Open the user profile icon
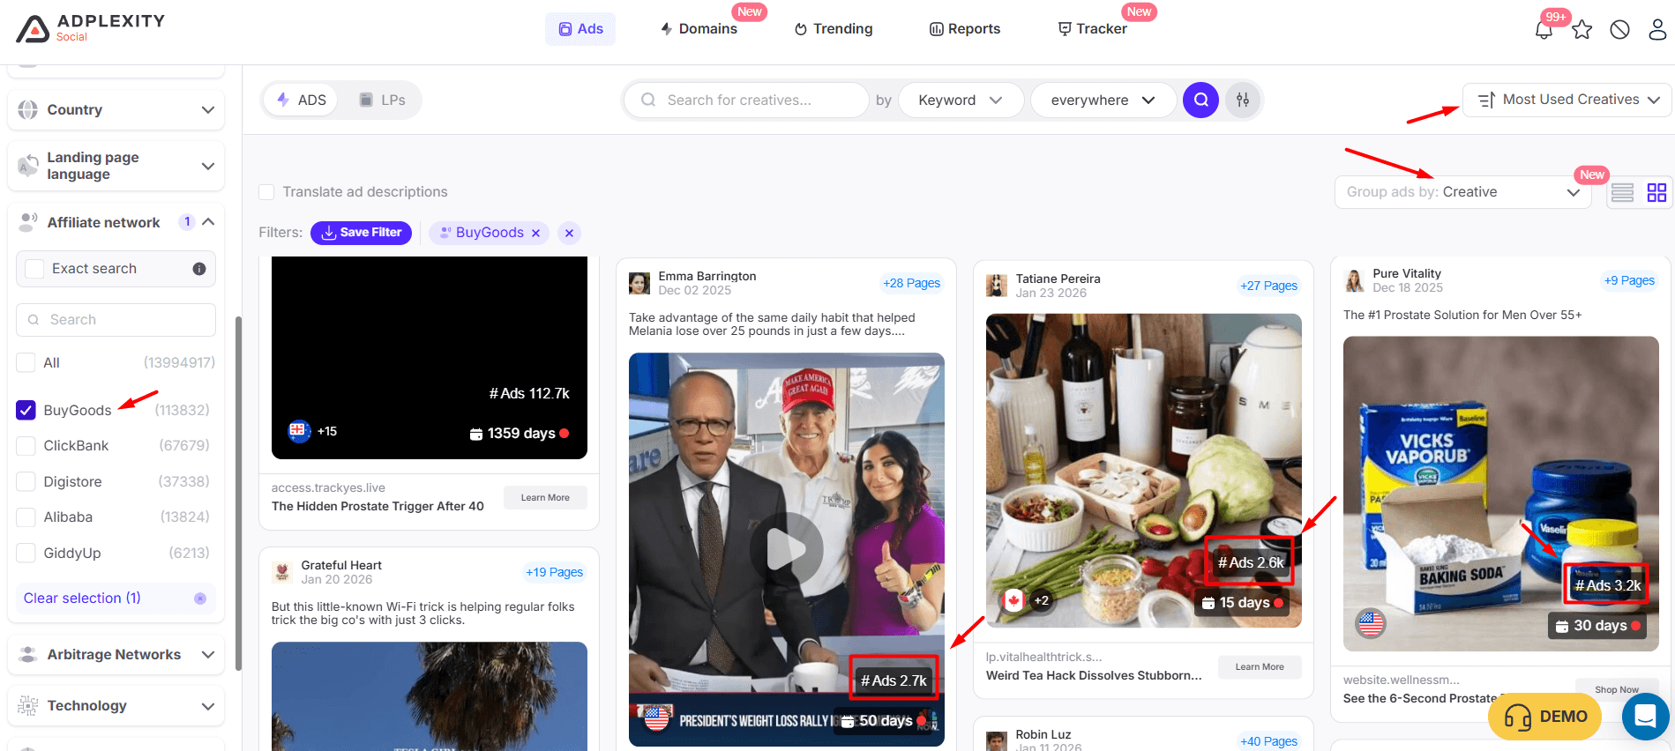 pos(1657,30)
